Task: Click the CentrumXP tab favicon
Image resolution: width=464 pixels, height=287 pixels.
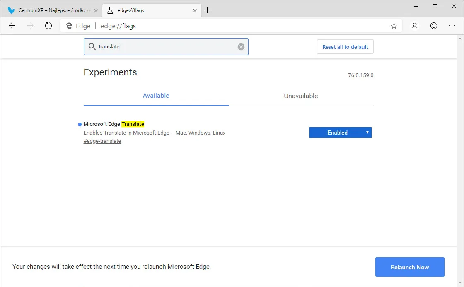Action: 11,10
